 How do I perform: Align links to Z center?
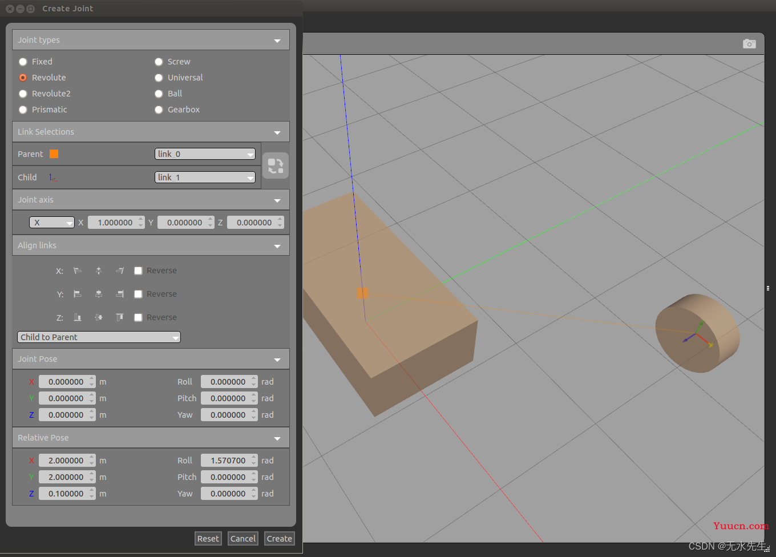[99, 317]
